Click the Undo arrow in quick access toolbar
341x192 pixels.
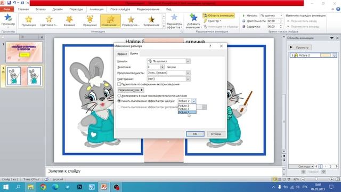tap(14, 3)
